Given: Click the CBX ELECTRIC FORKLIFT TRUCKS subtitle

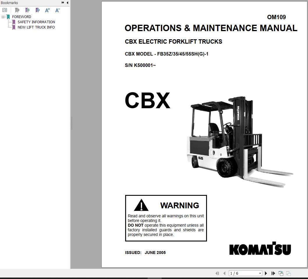Looking at the screenshot, I should click(174, 42).
